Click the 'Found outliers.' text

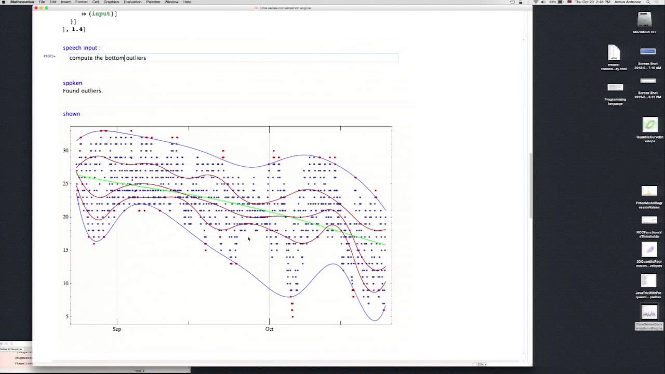[83, 90]
